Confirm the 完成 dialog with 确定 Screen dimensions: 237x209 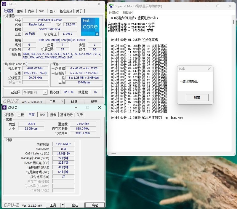[197, 98]
